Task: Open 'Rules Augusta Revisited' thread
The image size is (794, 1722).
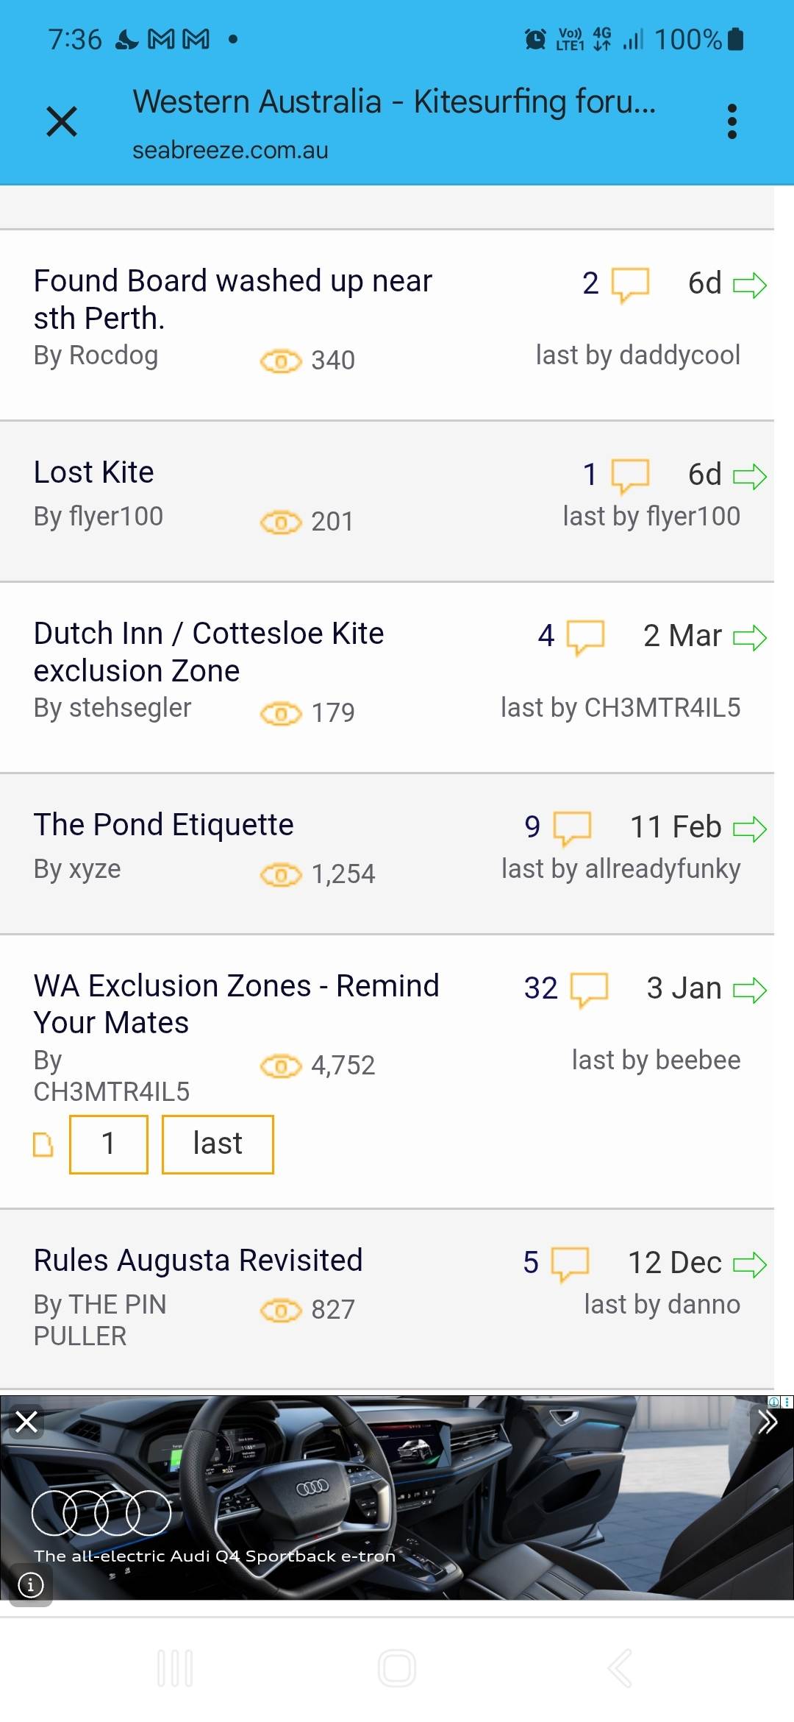Action: pyautogui.click(x=198, y=1260)
